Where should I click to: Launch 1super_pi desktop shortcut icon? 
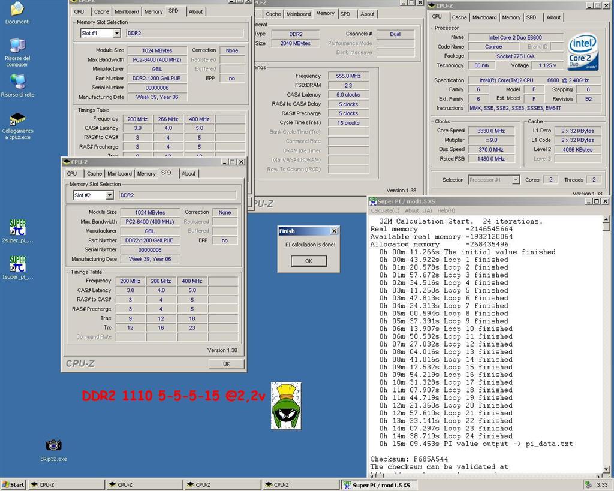(x=17, y=264)
